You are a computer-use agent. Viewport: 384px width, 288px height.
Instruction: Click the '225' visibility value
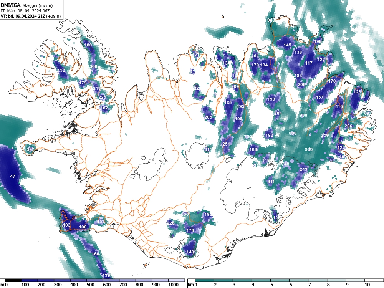tap(103, 97)
